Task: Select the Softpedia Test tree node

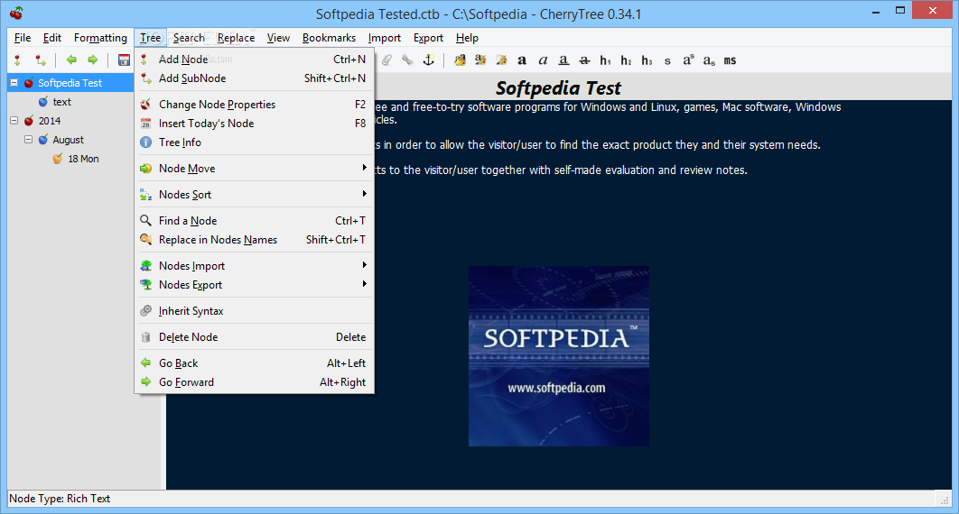Action: tap(70, 83)
